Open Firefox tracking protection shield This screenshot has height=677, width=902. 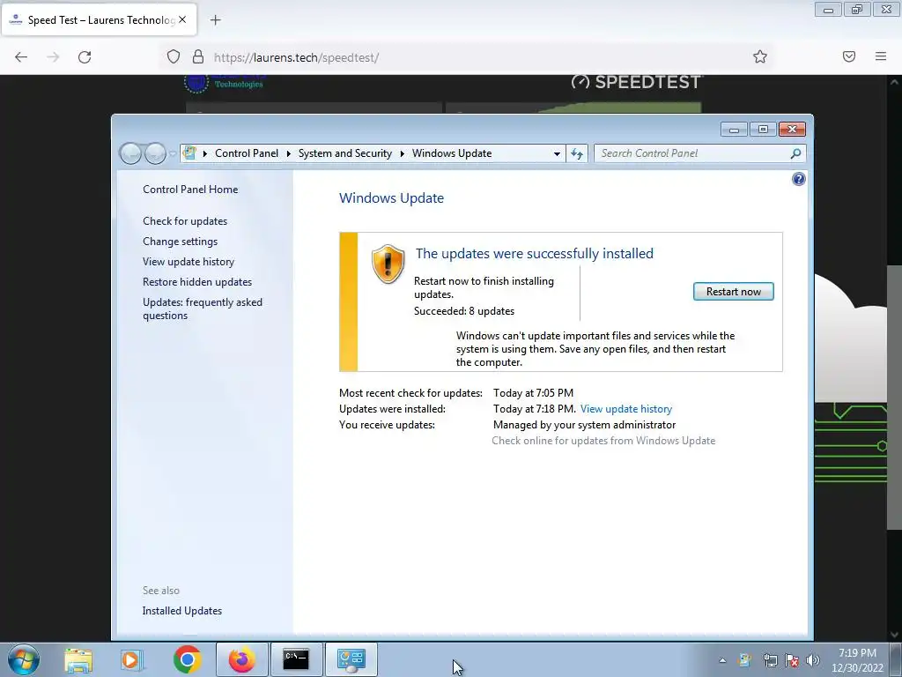[x=174, y=56]
